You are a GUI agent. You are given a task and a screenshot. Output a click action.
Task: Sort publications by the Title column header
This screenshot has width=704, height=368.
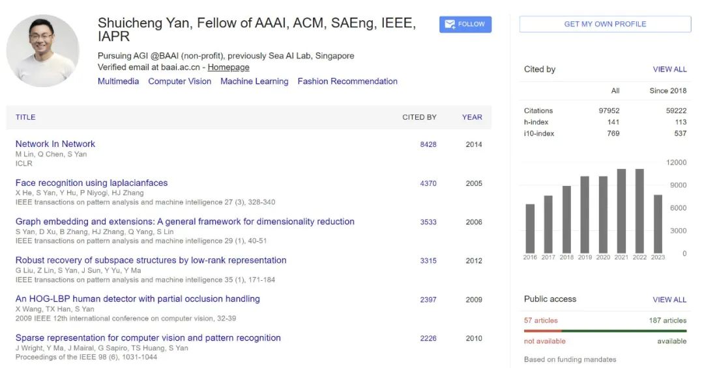tap(25, 117)
